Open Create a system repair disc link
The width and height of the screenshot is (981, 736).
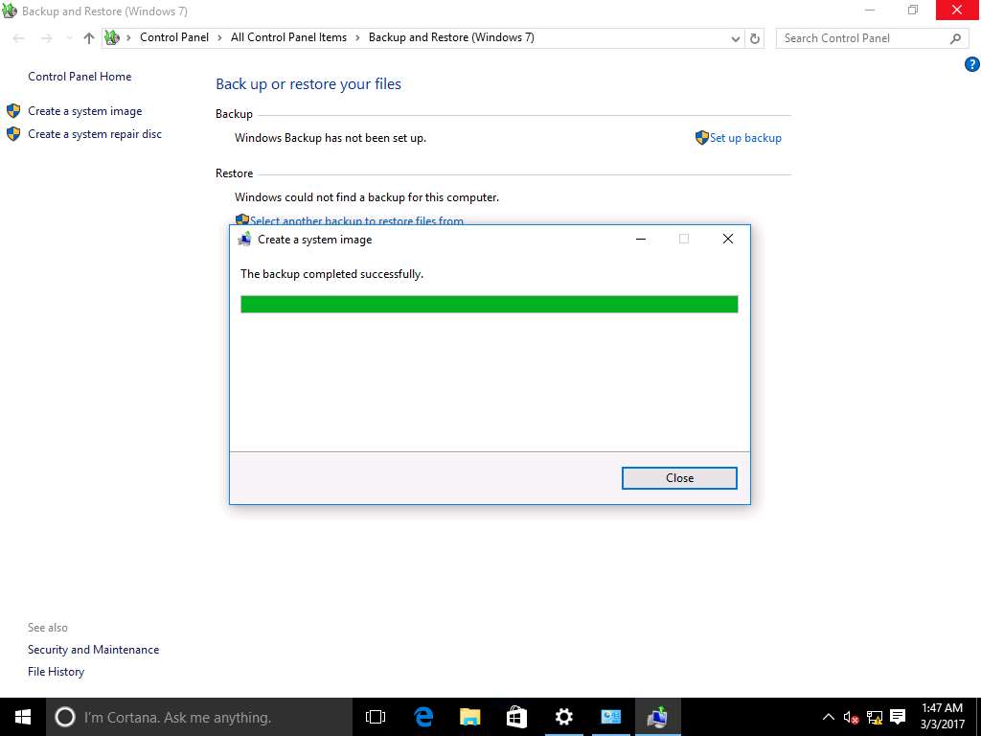tap(95, 134)
